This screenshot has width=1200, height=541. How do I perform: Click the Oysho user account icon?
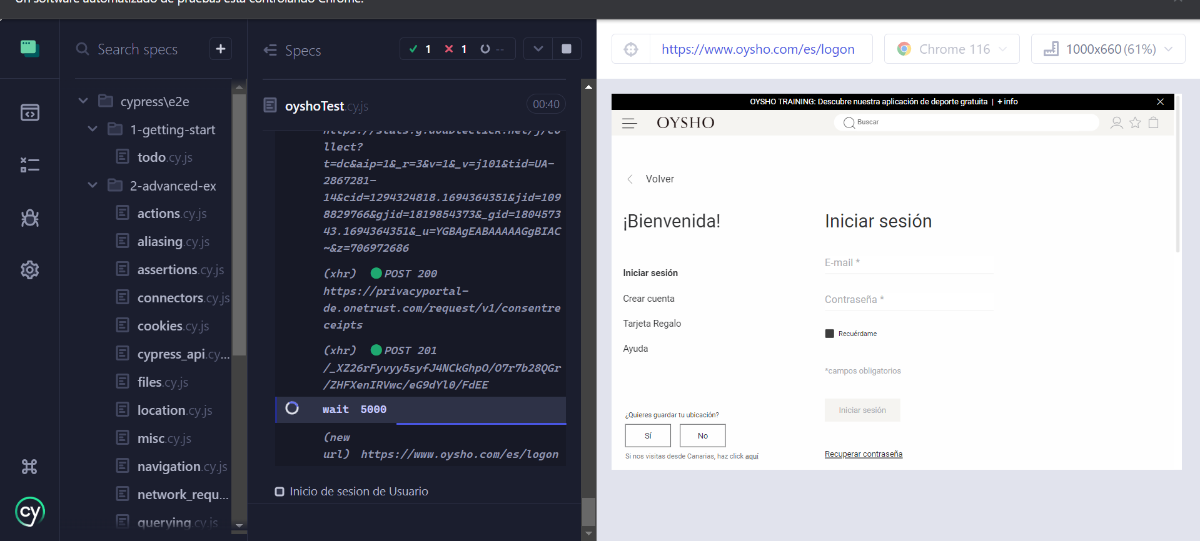(x=1117, y=122)
